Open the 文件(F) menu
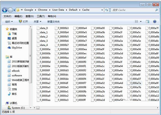161x115 pixels. (x=7, y=16)
